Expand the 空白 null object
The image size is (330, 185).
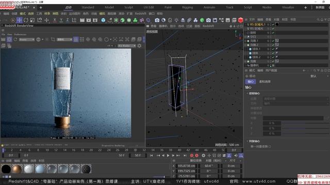(245, 36)
